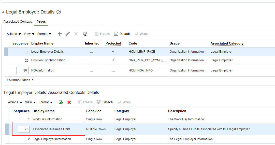Screen dimensions: 275x145
Task: Click the Edit pencil icon in Pages toolbar
Action: click(x=68, y=34)
